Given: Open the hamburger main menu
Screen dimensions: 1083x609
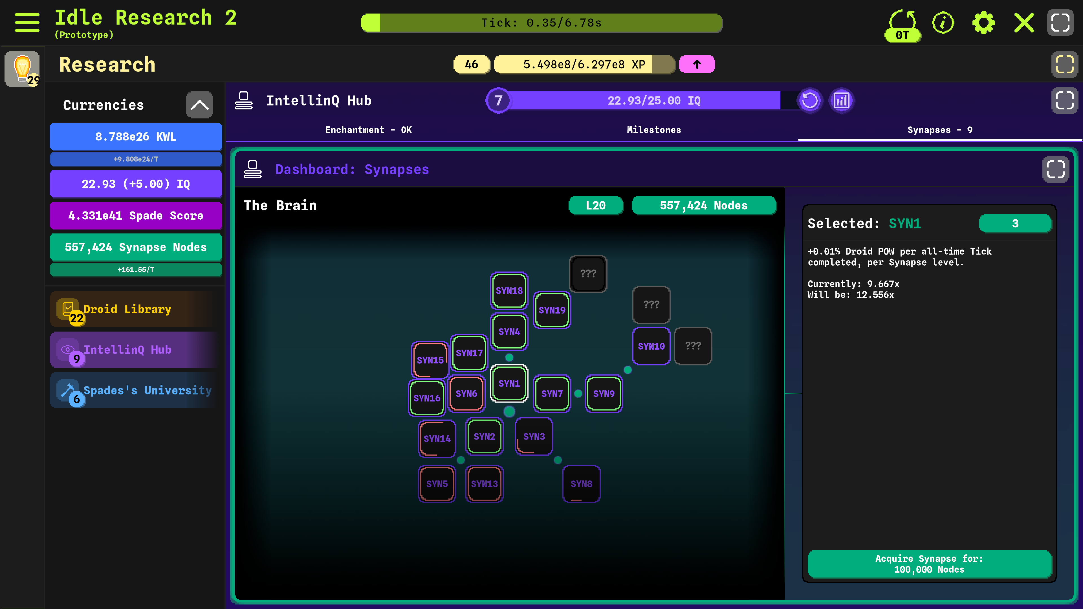Looking at the screenshot, I should 27,23.
